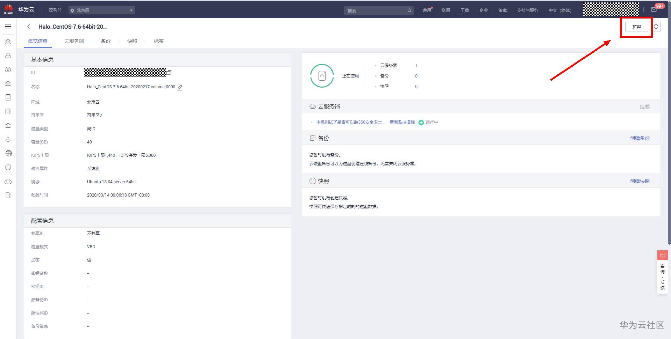Switch to the 快照 tab
Image resolution: width=671 pixels, height=339 pixels.
coord(132,41)
